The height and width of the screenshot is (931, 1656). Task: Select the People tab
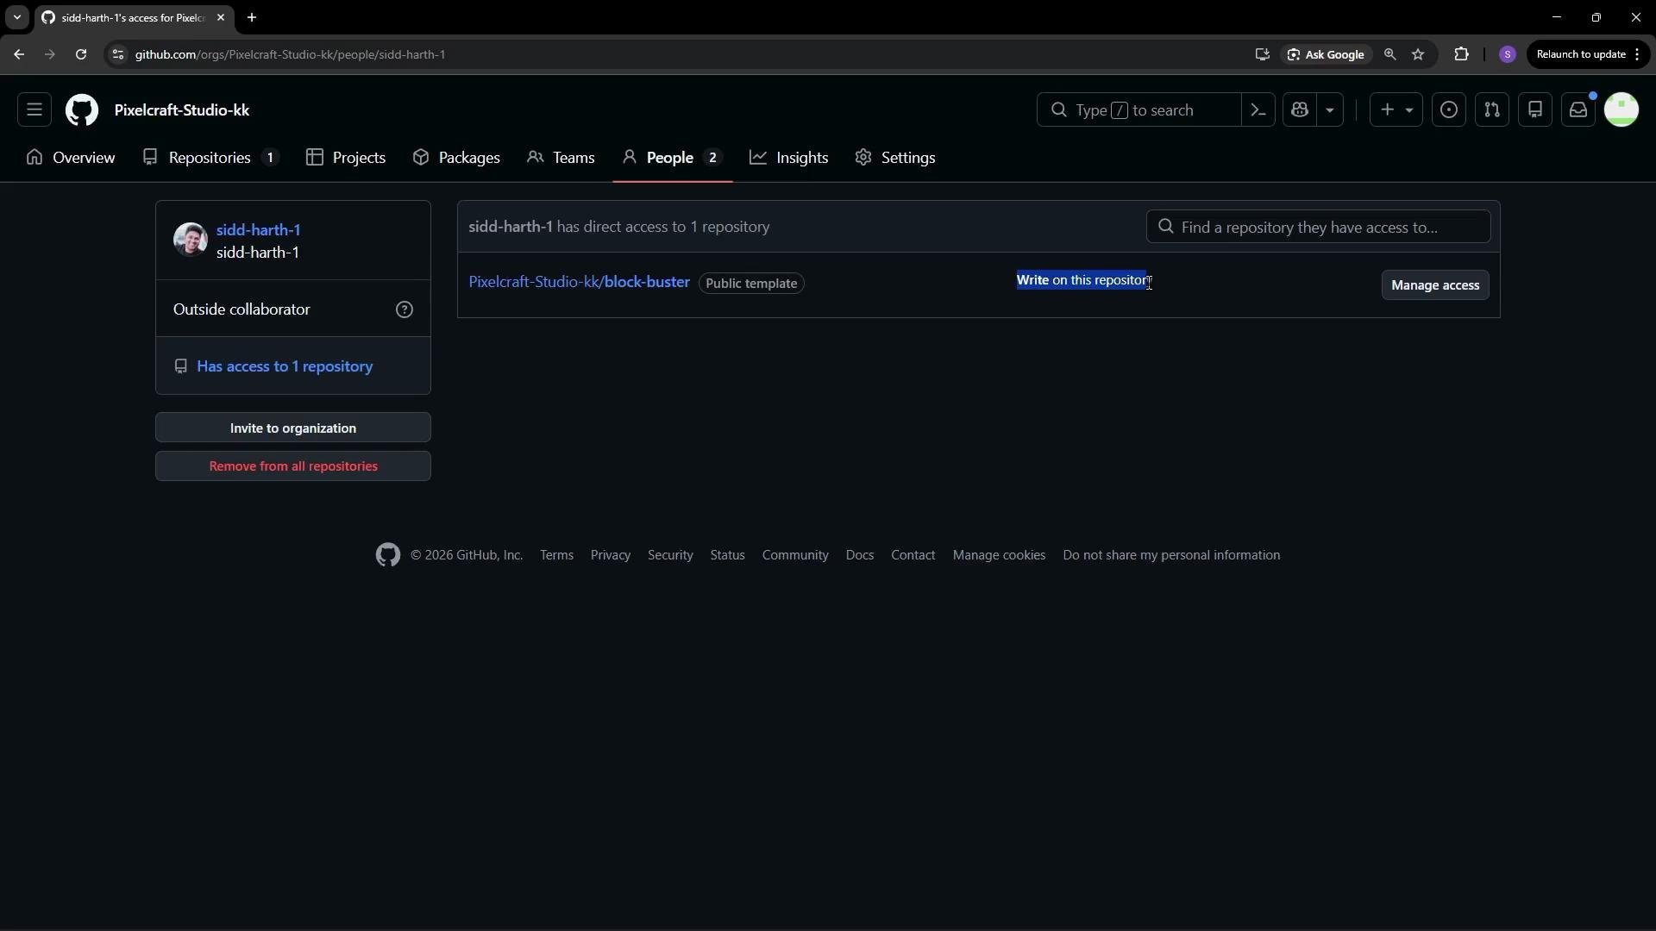pos(672,158)
